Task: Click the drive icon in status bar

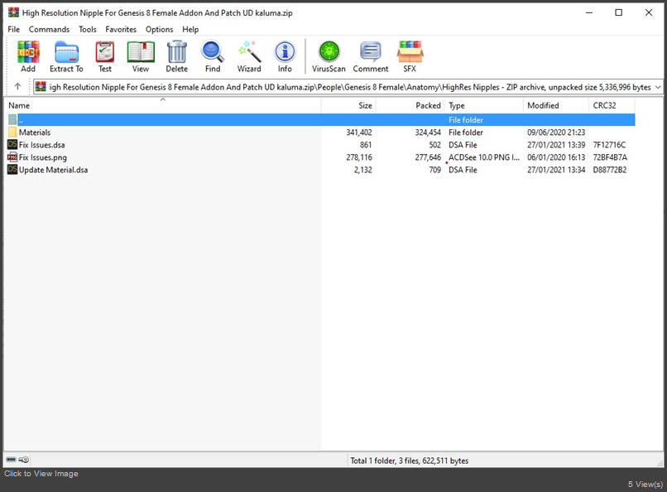Action: click(11, 460)
